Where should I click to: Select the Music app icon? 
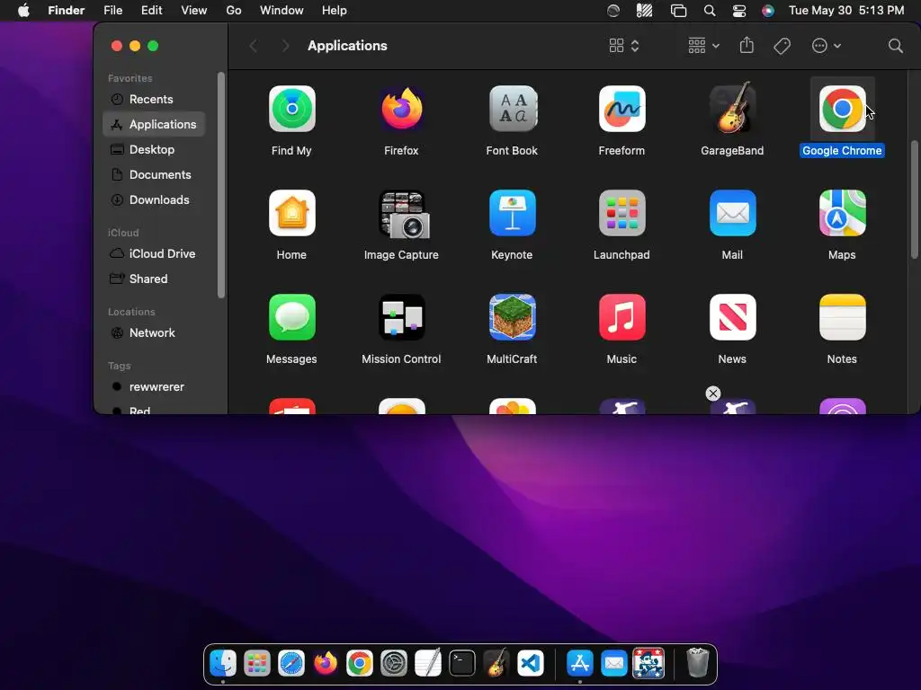(x=622, y=317)
